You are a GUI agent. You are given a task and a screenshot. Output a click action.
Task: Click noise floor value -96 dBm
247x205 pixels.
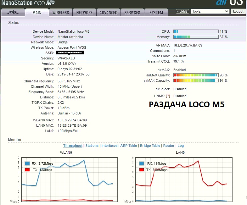coord(180,56)
